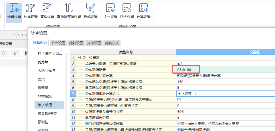The height and width of the screenshot is (131, 275).
Task: Open steel structure 计算设置 tool
Action: click(144, 12)
